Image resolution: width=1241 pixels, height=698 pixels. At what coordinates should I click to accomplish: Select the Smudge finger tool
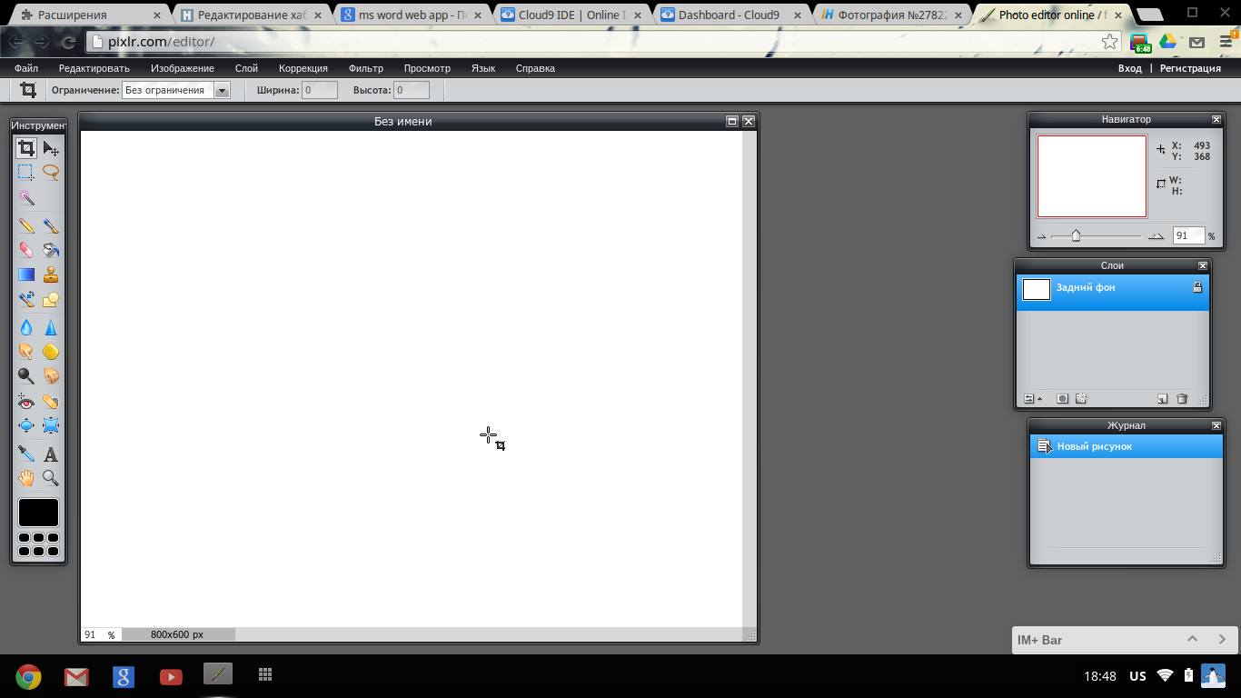click(x=26, y=351)
